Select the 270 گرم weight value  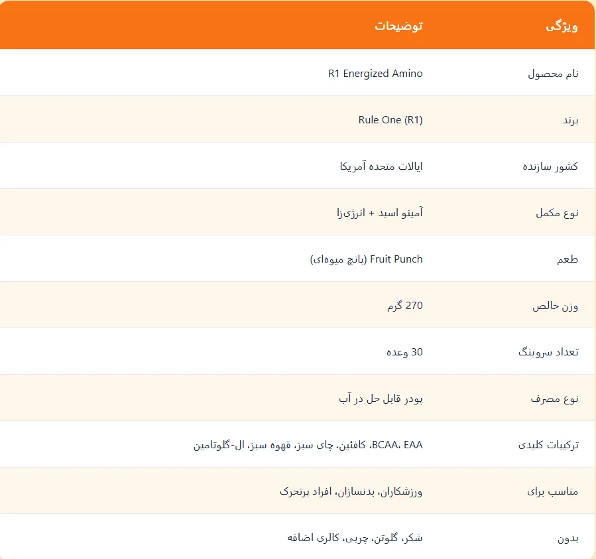click(405, 306)
